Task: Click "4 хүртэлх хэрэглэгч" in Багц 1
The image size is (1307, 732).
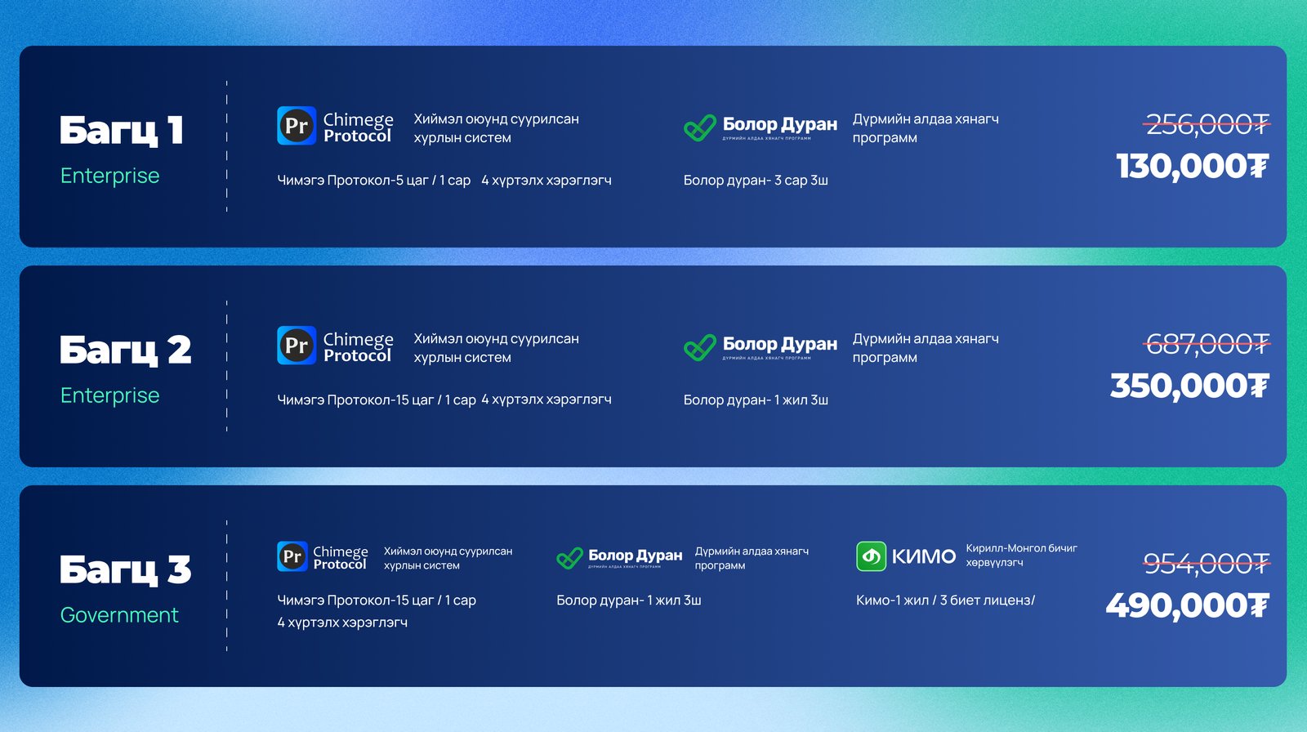Action: pos(546,181)
